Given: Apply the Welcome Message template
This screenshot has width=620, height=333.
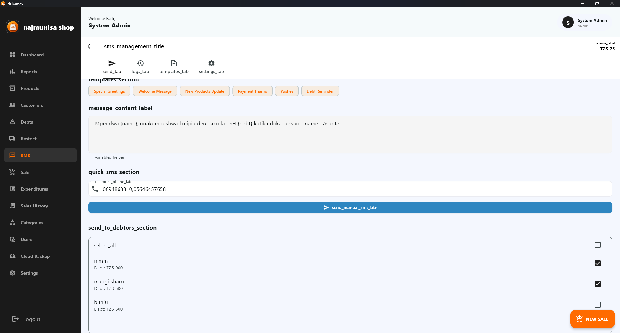Looking at the screenshot, I should [x=155, y=91].
